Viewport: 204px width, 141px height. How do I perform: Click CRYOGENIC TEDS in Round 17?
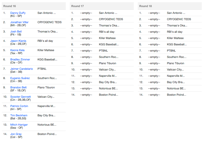(111, 19)
